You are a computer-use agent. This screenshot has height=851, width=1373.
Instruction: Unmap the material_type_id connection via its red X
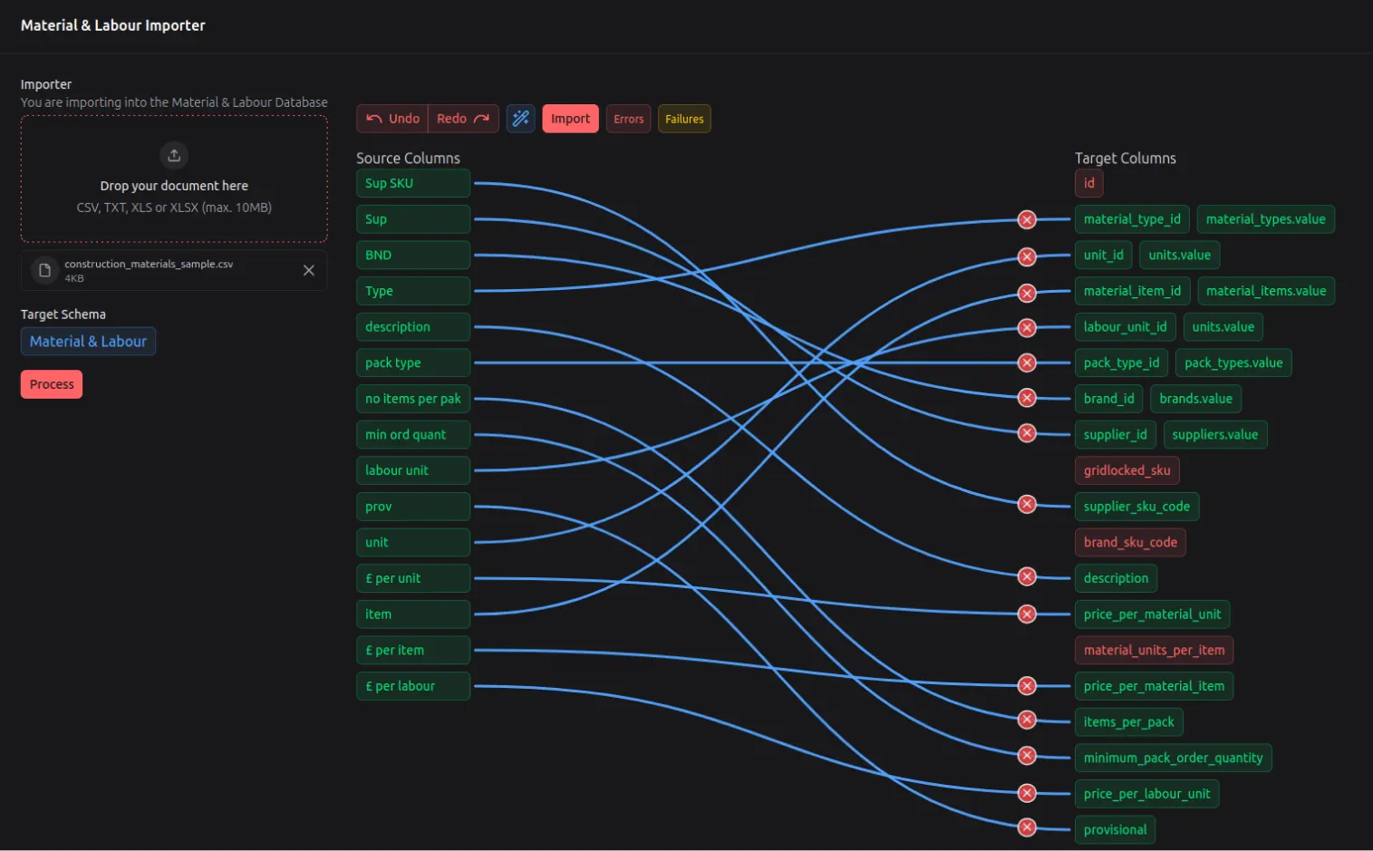(1027, 219)
